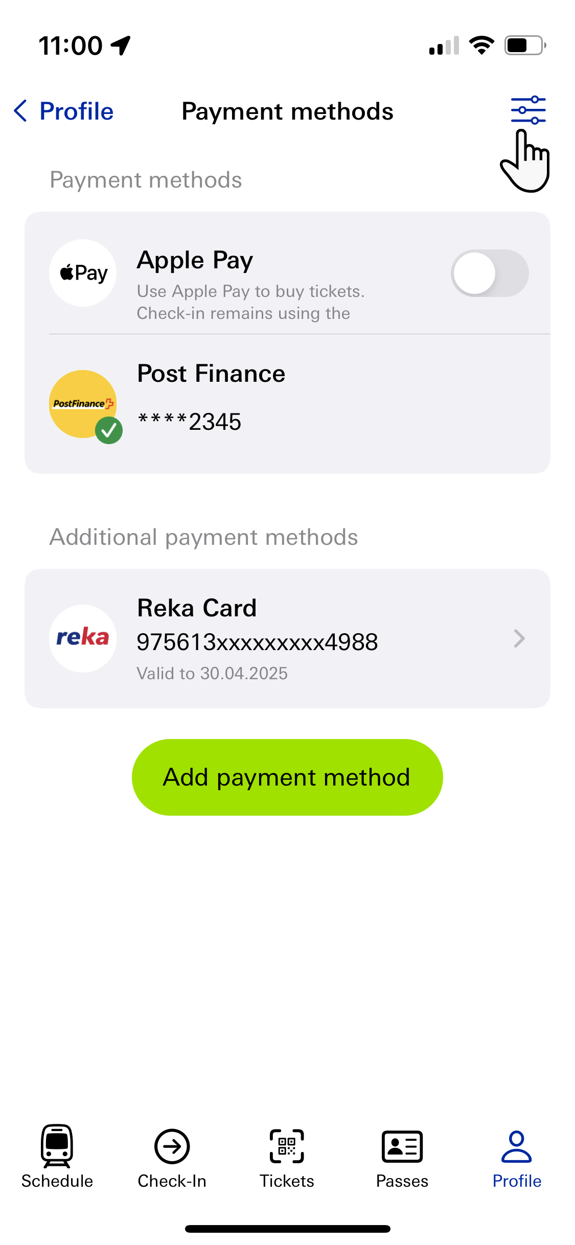The image size is (575, 1245).
Task: Go back via Profile link
Action: pos(77,111)
